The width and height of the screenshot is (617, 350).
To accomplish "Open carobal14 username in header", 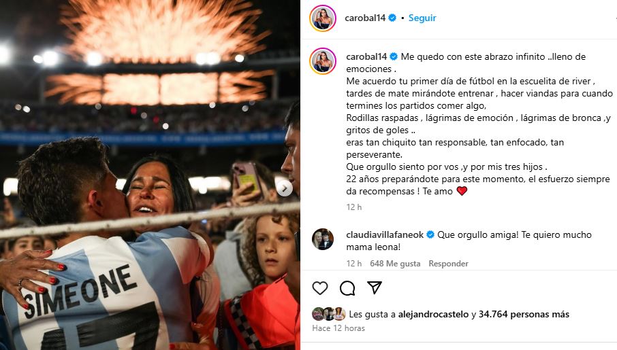I will coord(365,18).
